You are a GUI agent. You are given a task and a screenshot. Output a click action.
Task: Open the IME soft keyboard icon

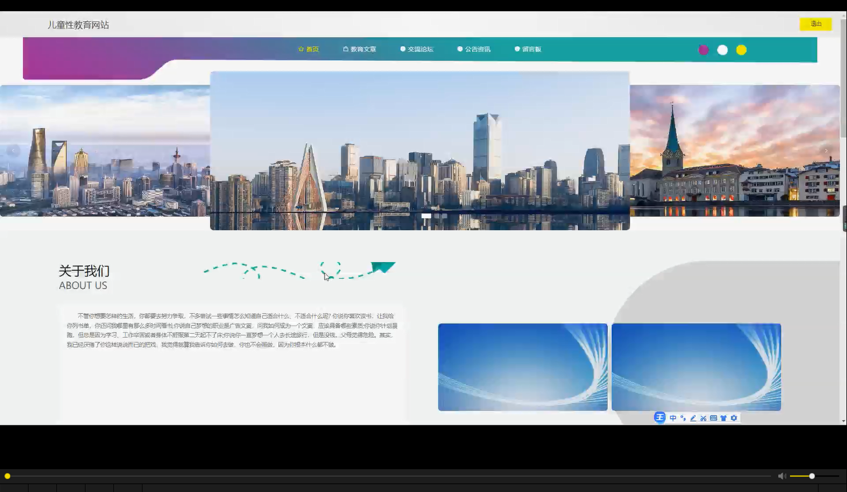click(x=713, y=418)
